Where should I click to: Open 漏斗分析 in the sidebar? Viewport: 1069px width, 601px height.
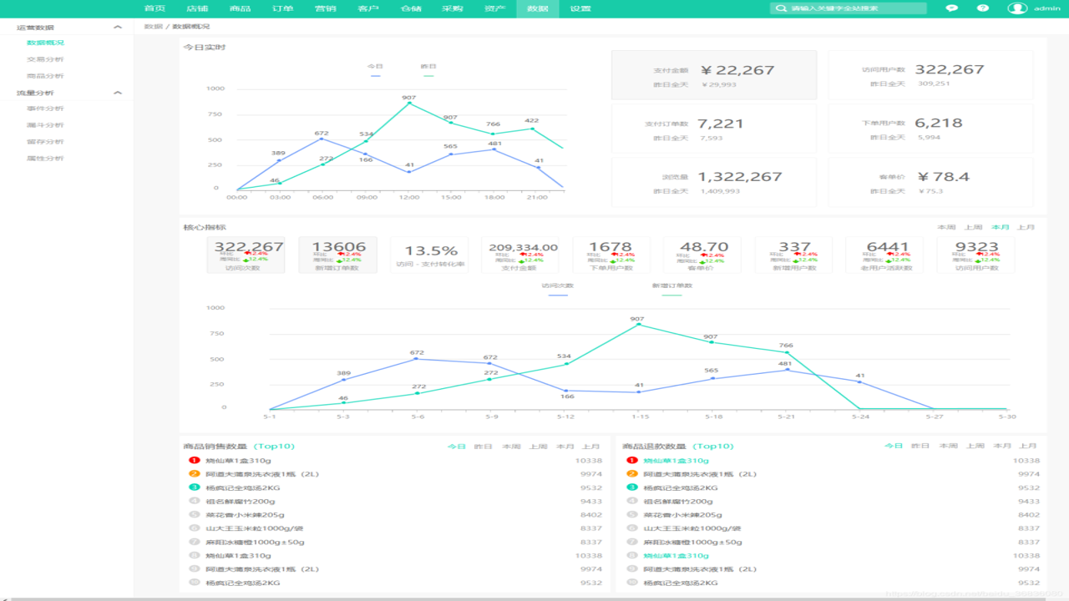(45, 125)
